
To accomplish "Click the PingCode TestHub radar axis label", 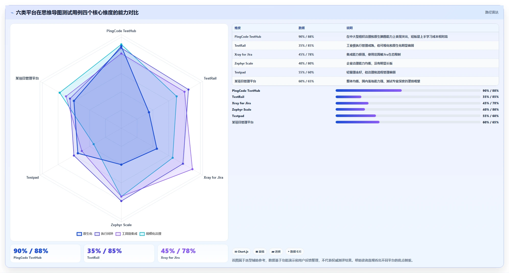I will 121,31.
